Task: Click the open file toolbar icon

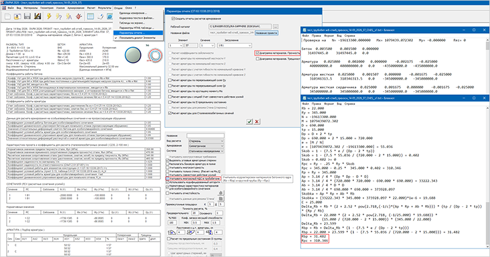Action: (x=18, y=16)
